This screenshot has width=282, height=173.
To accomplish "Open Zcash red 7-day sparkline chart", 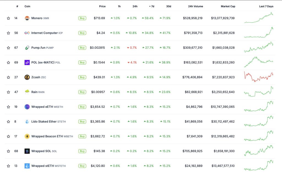I will tap(259, 77).
